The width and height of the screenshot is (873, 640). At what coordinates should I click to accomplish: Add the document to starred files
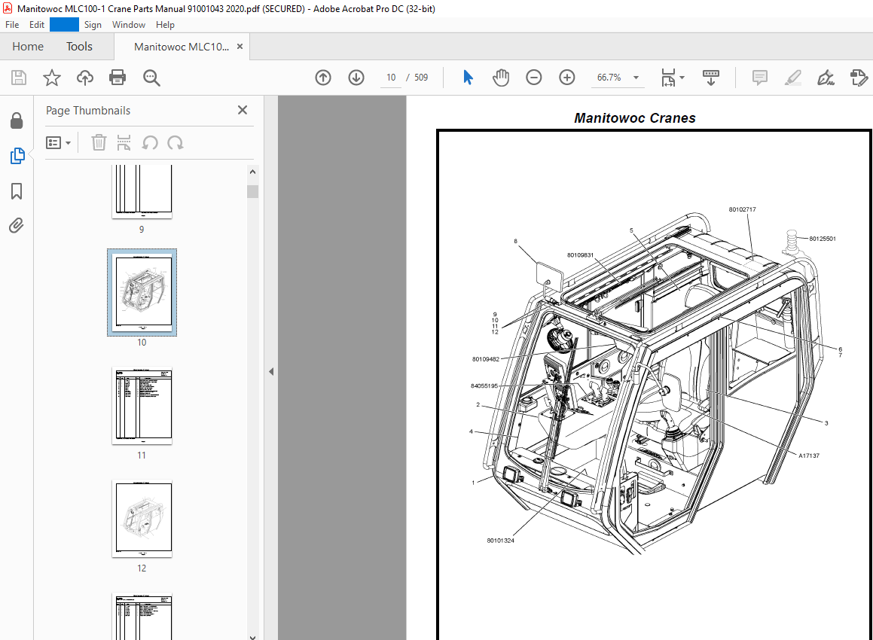point(52,78)
